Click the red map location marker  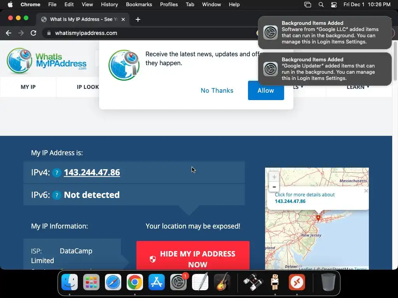[318, 218]
